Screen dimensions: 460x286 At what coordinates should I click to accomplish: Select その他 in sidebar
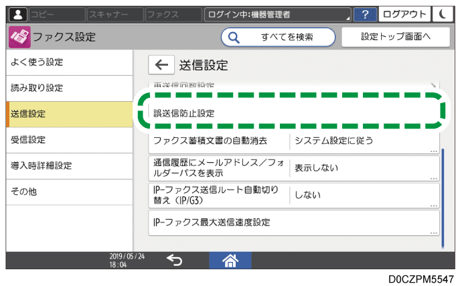[x=69, y=192]
